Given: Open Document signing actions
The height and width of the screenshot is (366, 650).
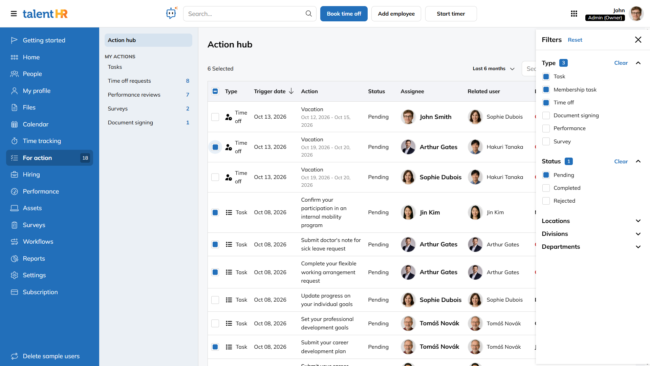Looking at the screenshot, I should [148, 123].
